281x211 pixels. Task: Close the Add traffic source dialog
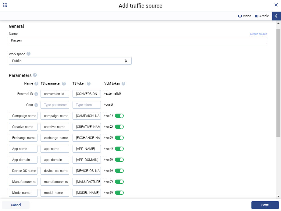click(x=276, y=5)
